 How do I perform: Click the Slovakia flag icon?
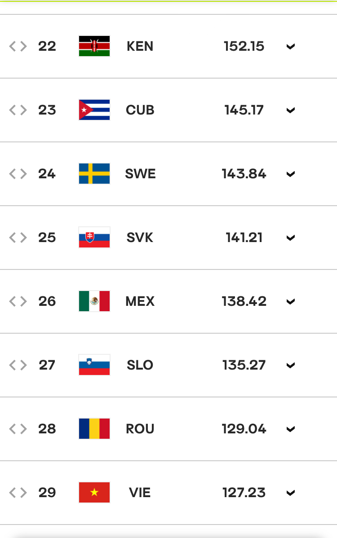coord(94,238)
